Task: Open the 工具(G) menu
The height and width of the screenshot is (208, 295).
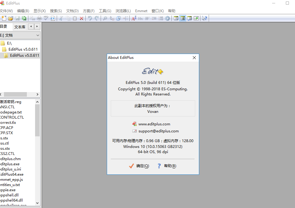Action: coord(105,11)
